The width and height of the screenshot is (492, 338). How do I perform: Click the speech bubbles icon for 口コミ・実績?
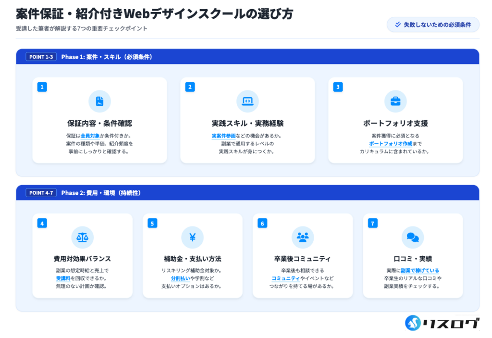coord(412,237)
